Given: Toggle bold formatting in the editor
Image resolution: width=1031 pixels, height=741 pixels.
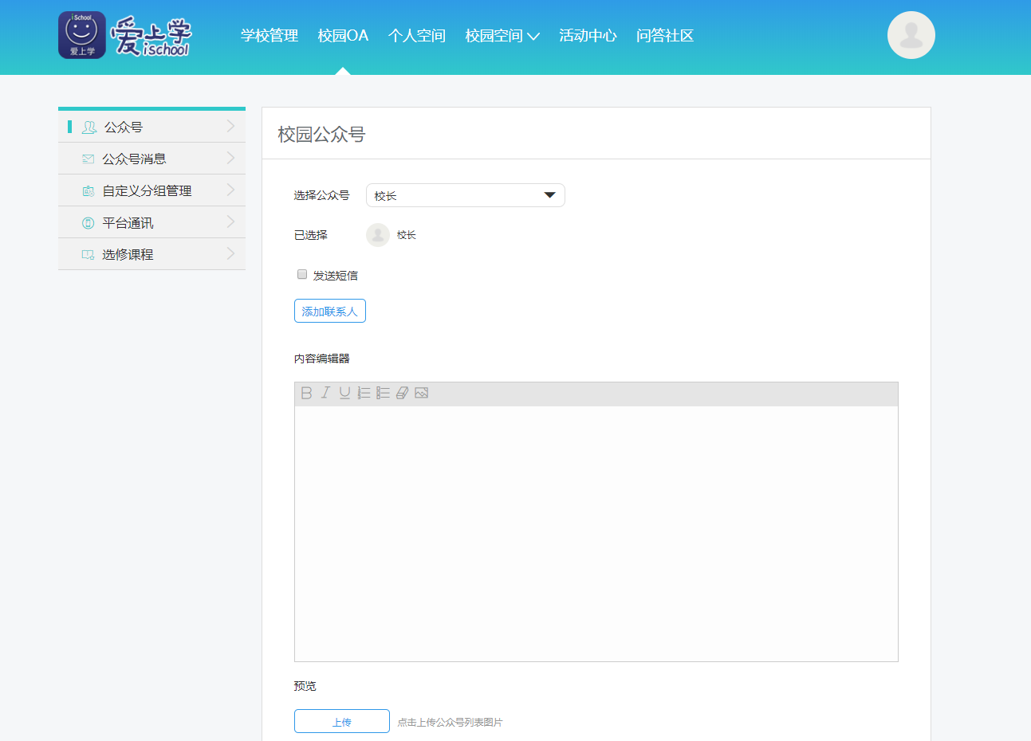Looking at the screenshot, I should pos(306,393).
